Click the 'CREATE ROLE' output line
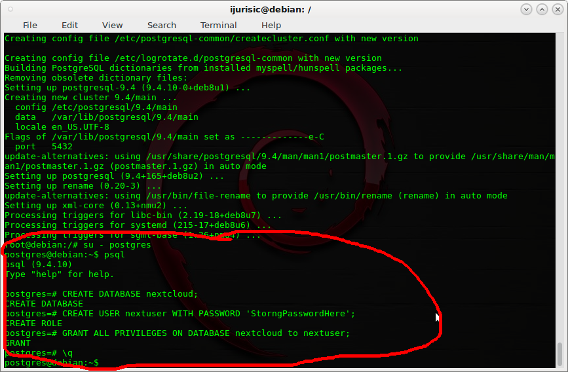Image resolution: width=568 pixels, height=372 pixels. click(x=33, y=323)
